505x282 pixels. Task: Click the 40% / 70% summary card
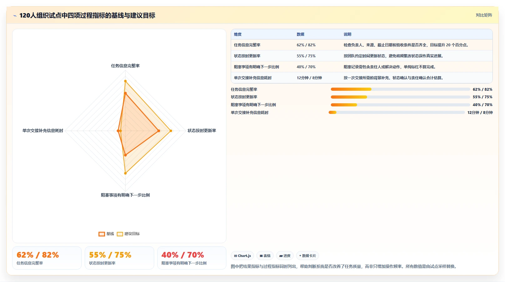tap(192, 258)
